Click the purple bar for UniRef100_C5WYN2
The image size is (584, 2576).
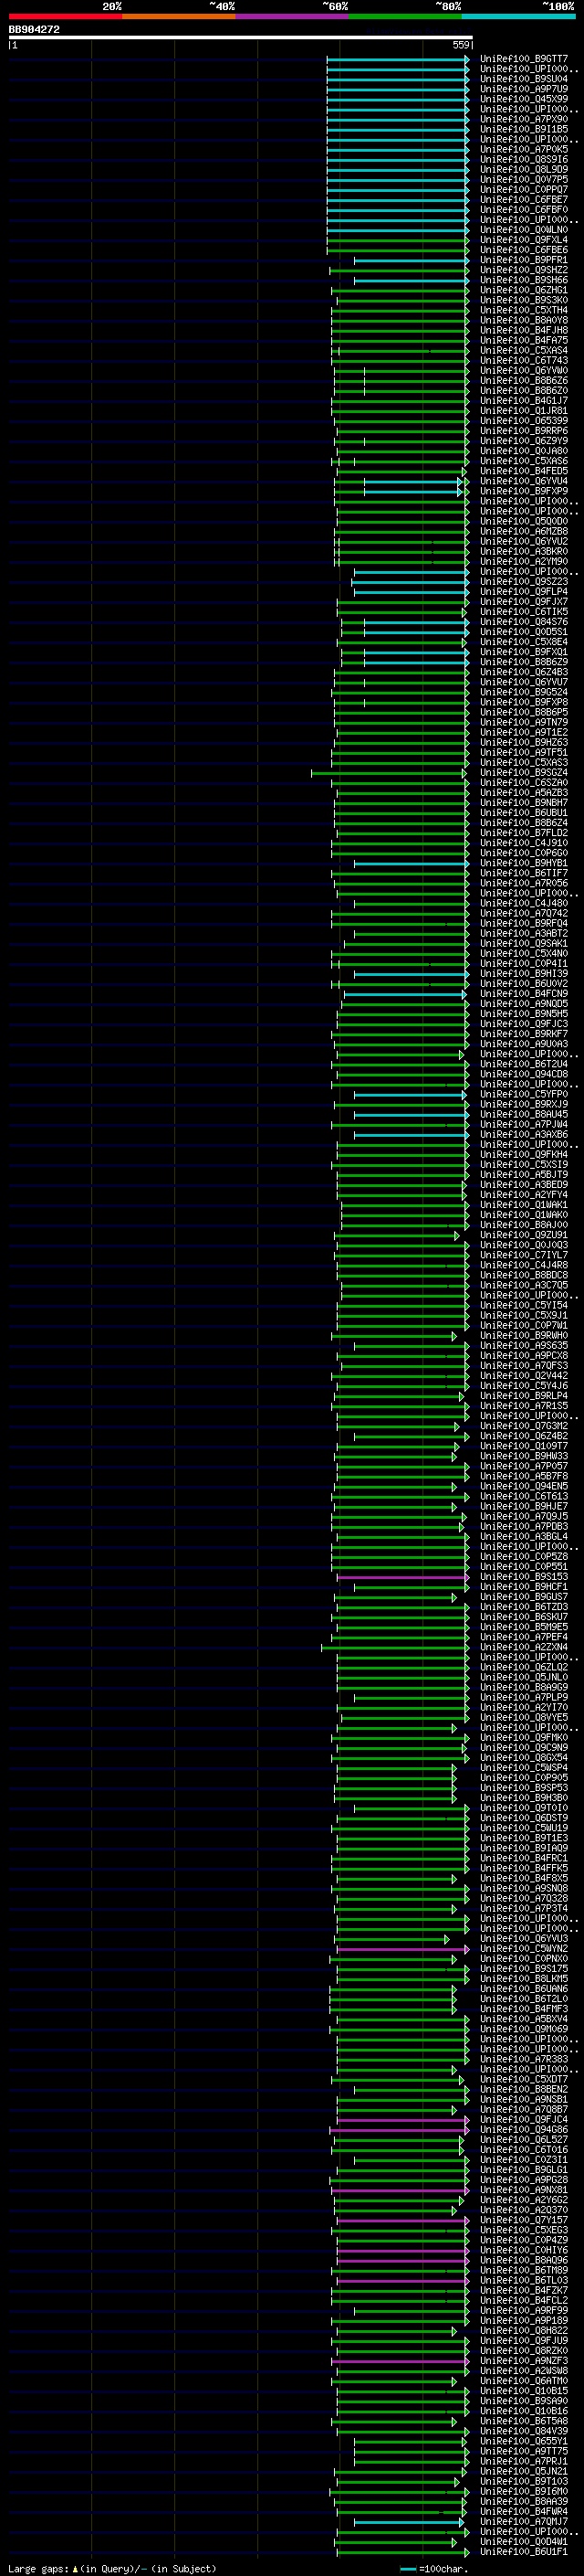[402, 1949]
